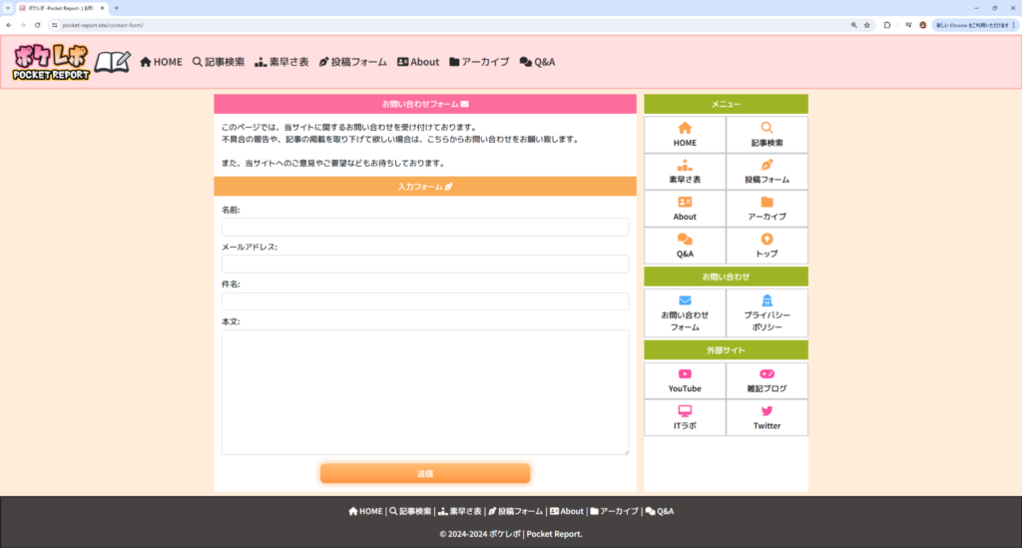1022x548 pixels.
Task: Click the browser forward arrow
Action: pyautogui.click(x=23, y=25)
